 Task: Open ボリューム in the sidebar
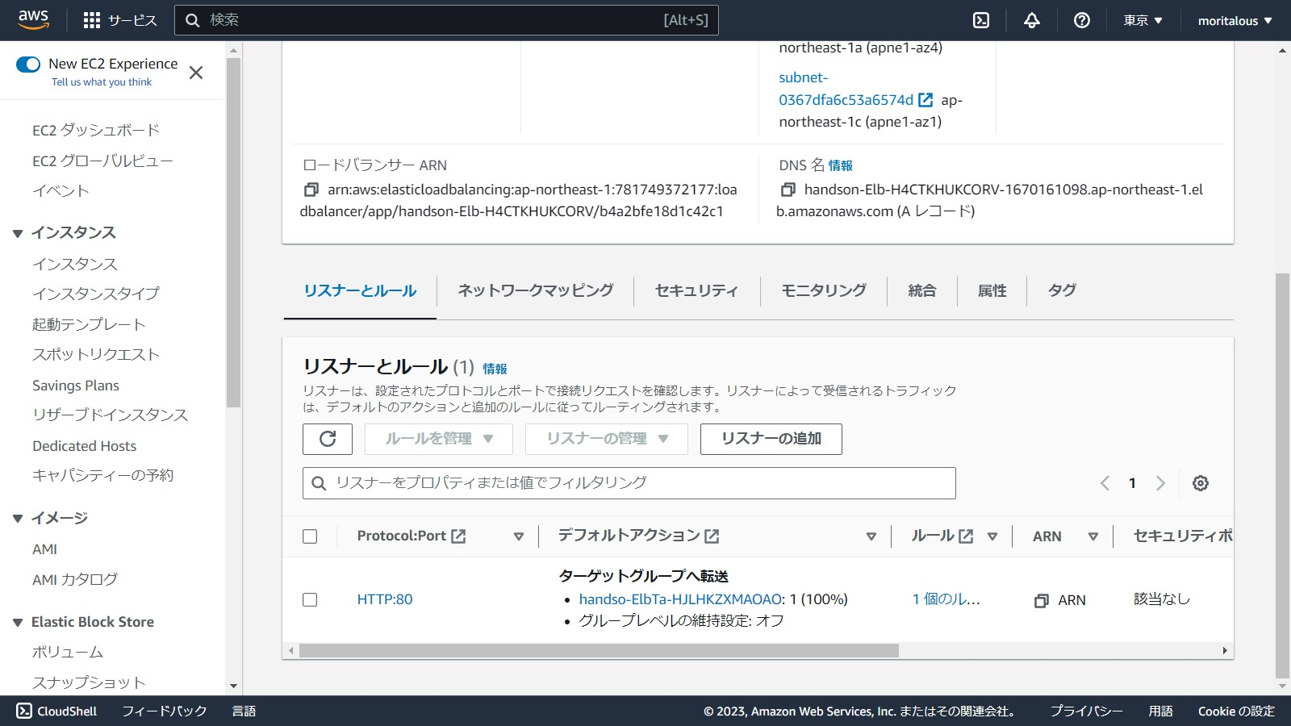point(68,652)
